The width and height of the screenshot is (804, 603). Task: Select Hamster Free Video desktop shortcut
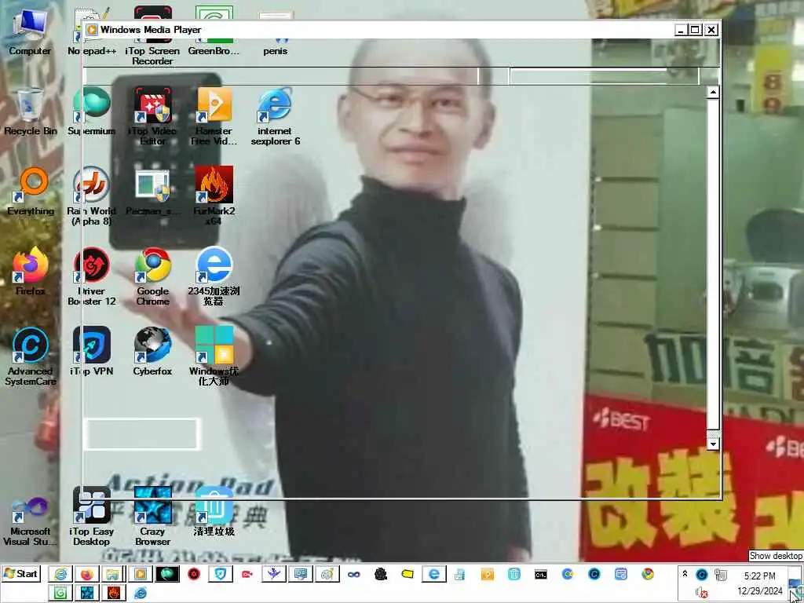214,116
